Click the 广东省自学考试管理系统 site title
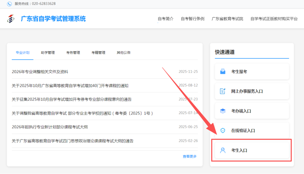 53,19
